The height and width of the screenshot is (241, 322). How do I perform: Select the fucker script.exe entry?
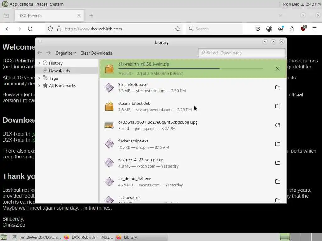pyautogui.click(x=193, y=144)
